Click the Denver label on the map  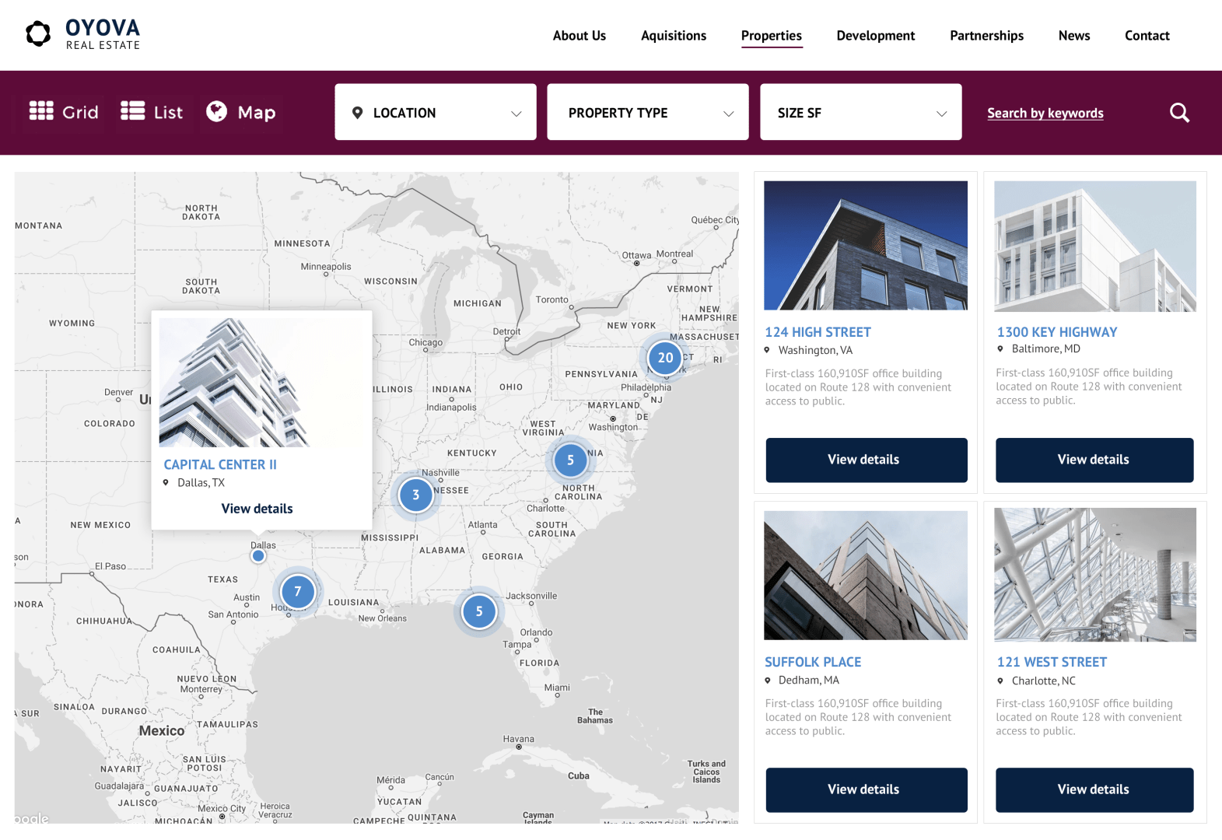(118, 392)
